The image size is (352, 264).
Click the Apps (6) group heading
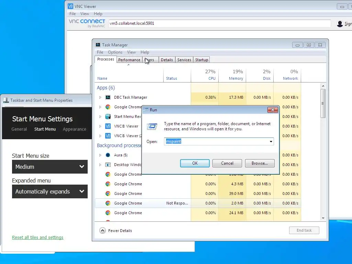click(x=106, y=88)
